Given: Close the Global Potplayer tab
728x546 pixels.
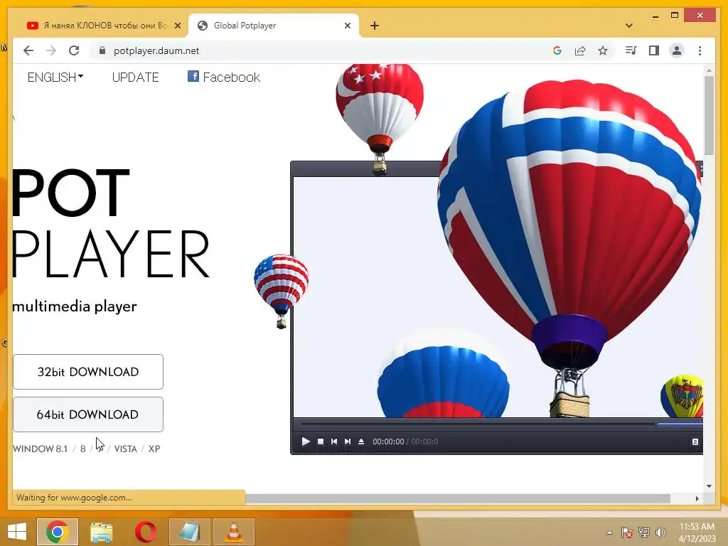Looking at the screenshot, I should pos(347,26).
